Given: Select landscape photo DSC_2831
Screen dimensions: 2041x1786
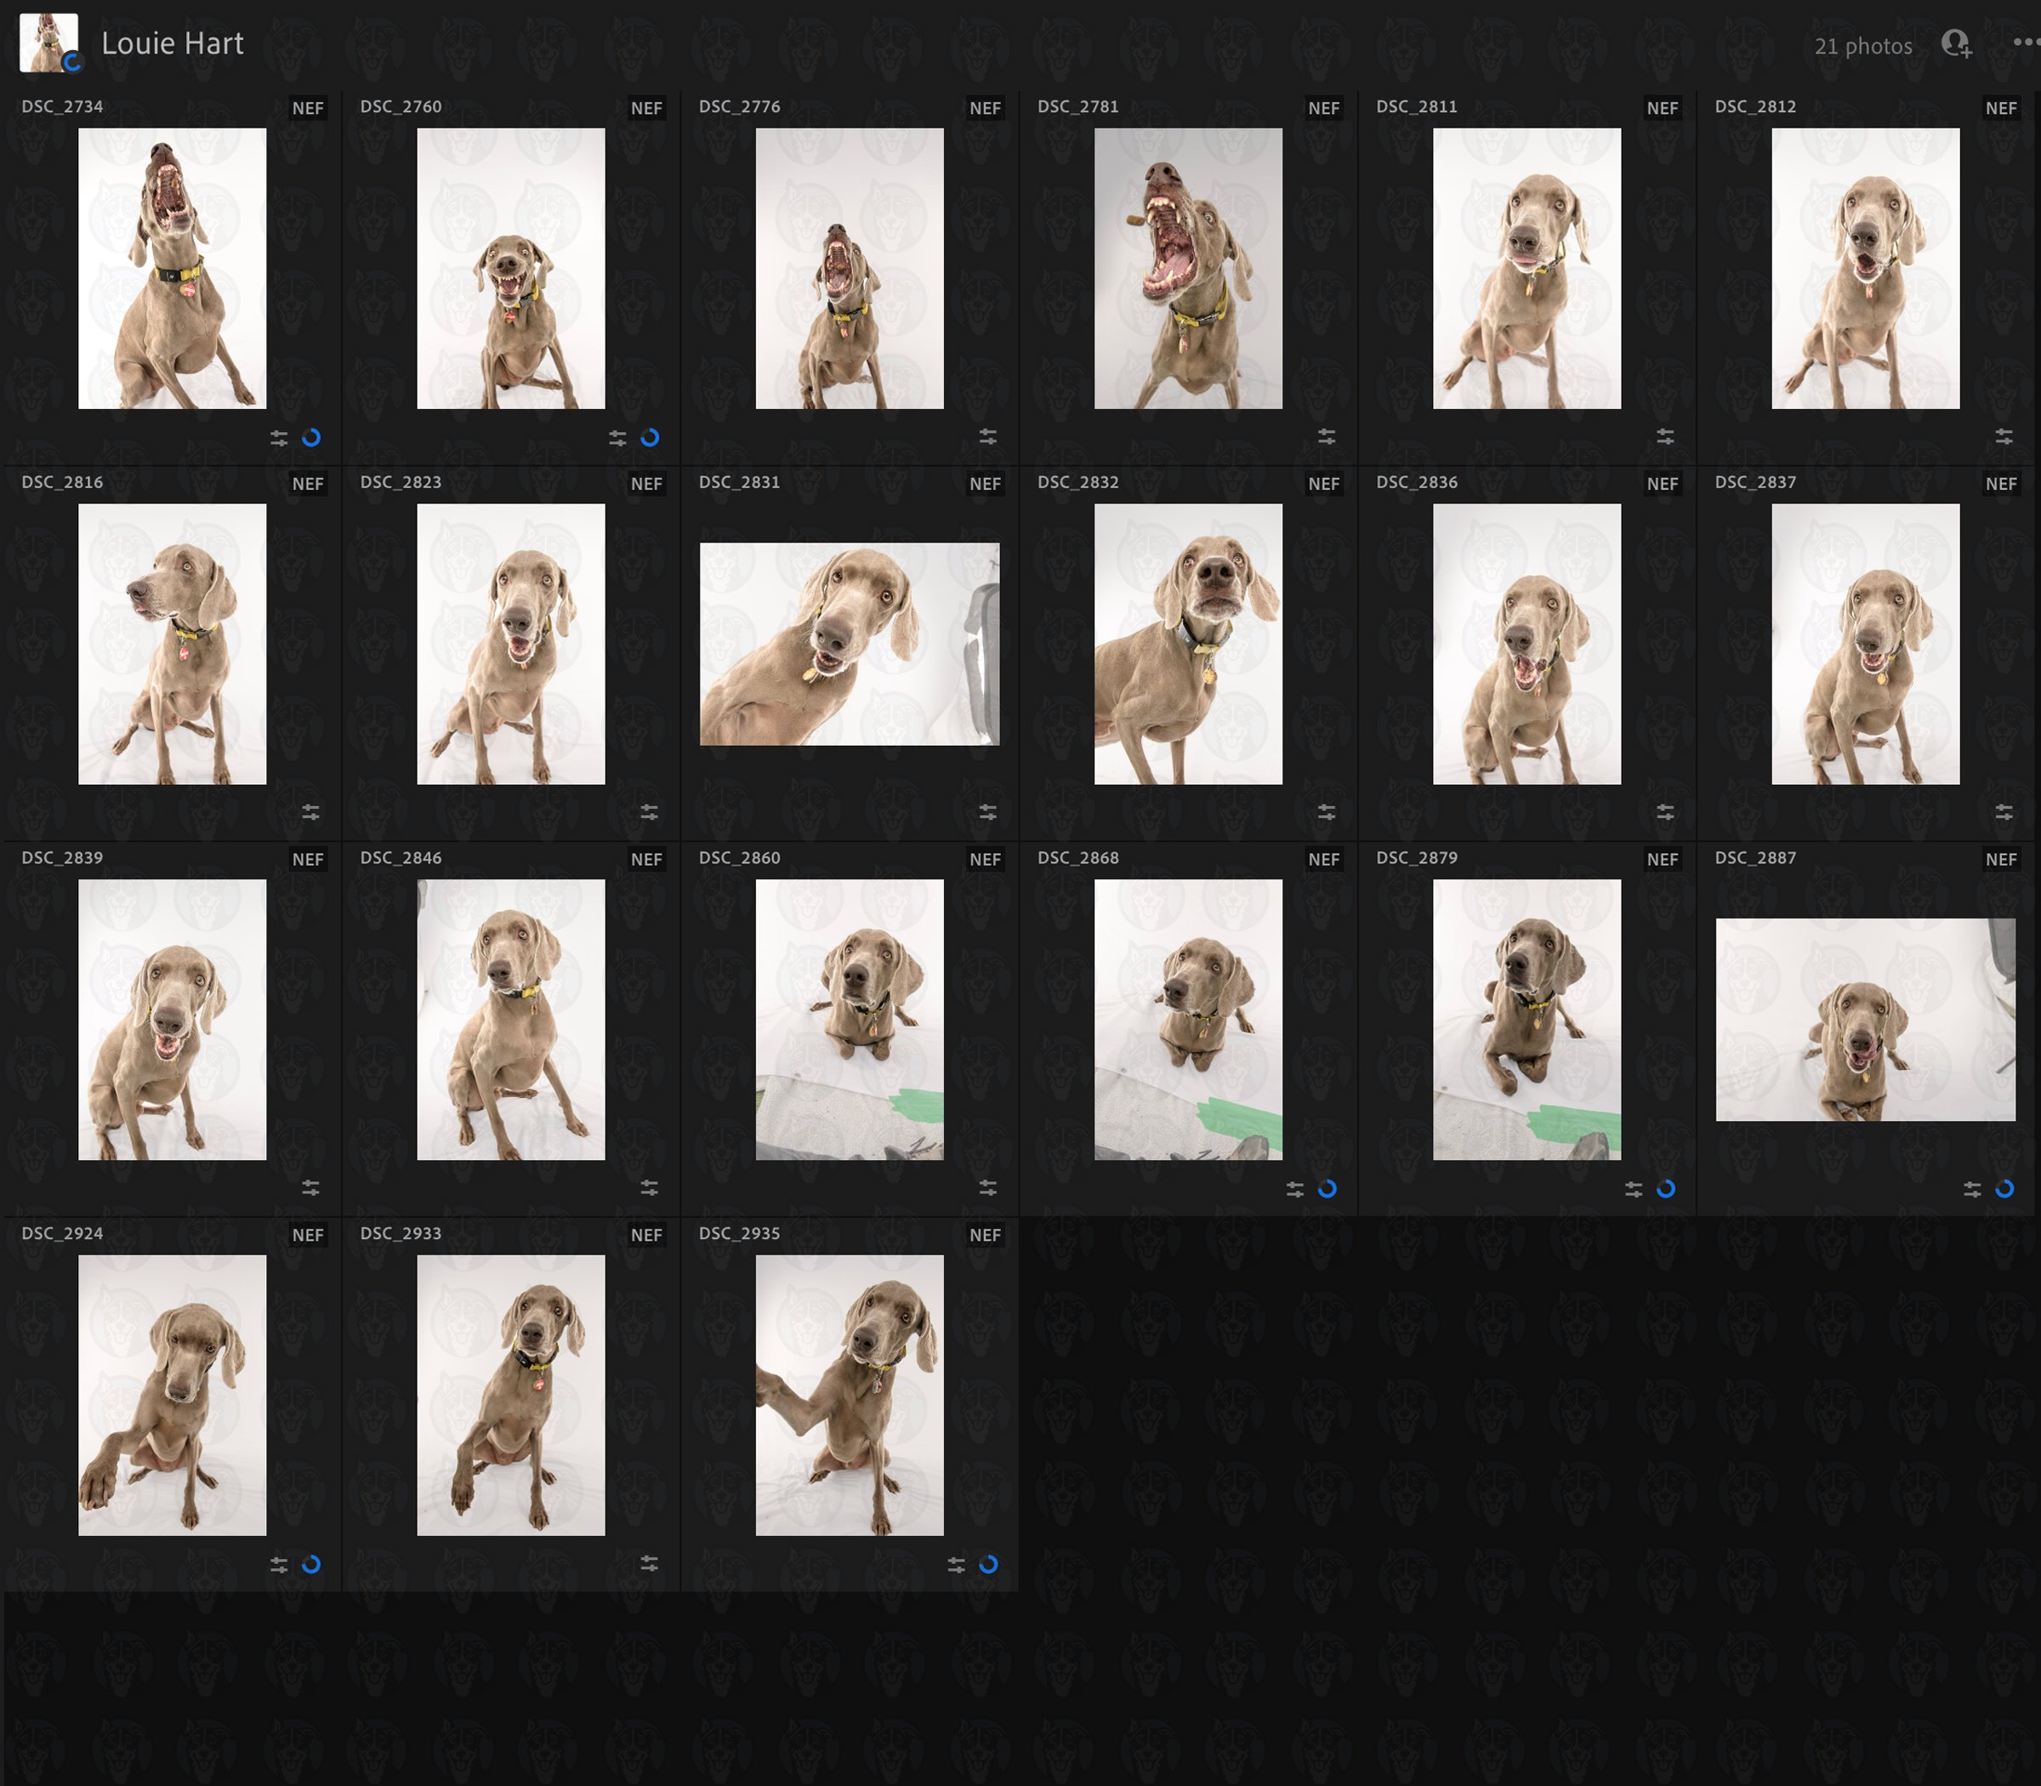Looking at the screenshot, I should (x=849, y=644).
